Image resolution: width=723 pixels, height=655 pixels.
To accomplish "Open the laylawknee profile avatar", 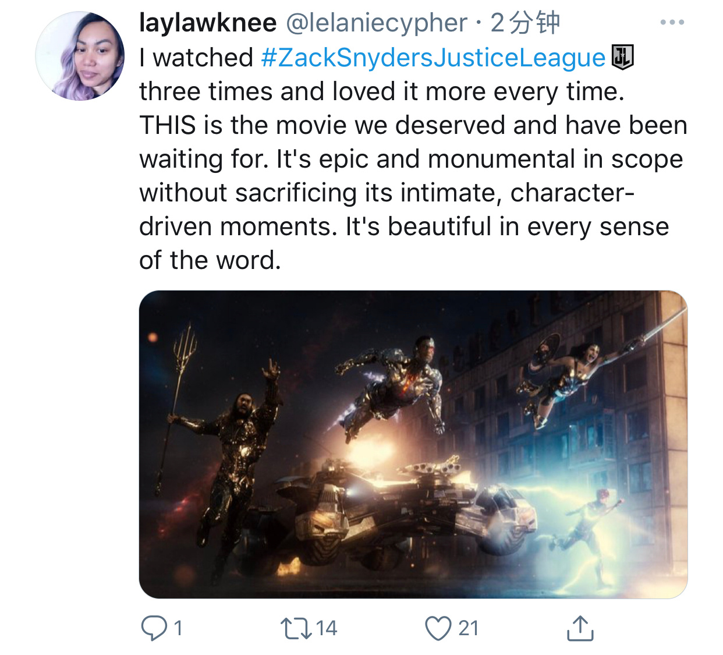I will click(x=80, y=56).
